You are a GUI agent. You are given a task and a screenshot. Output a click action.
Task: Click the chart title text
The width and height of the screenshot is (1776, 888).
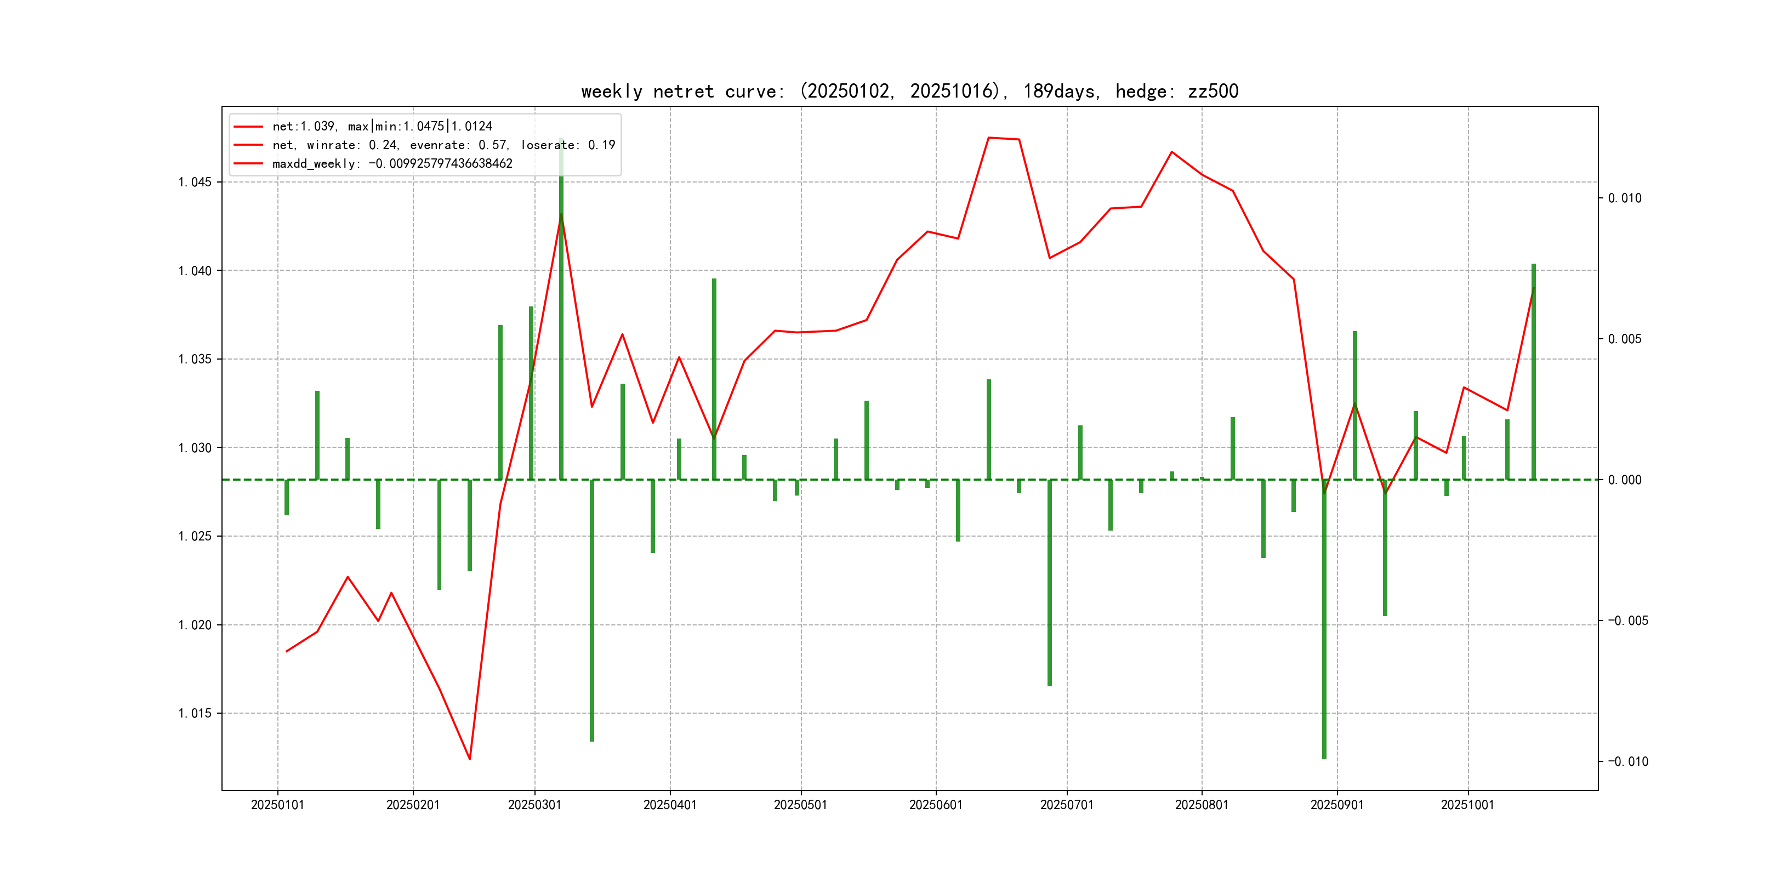click(x=909, y=91)
